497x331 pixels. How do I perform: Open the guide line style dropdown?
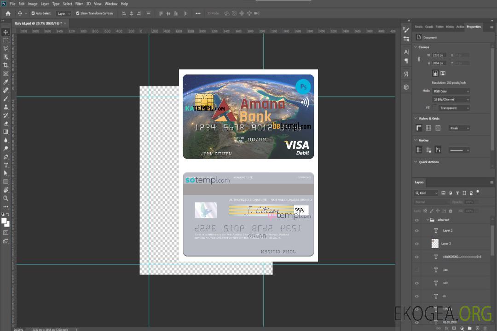click(x=459, y=150)
